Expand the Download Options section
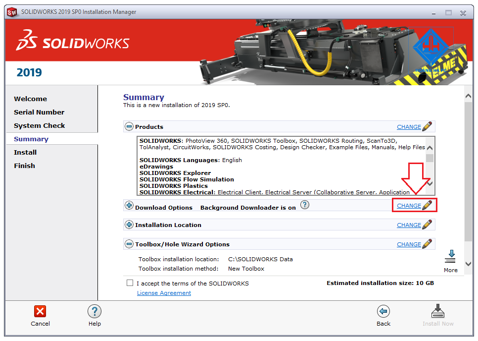 128,205
